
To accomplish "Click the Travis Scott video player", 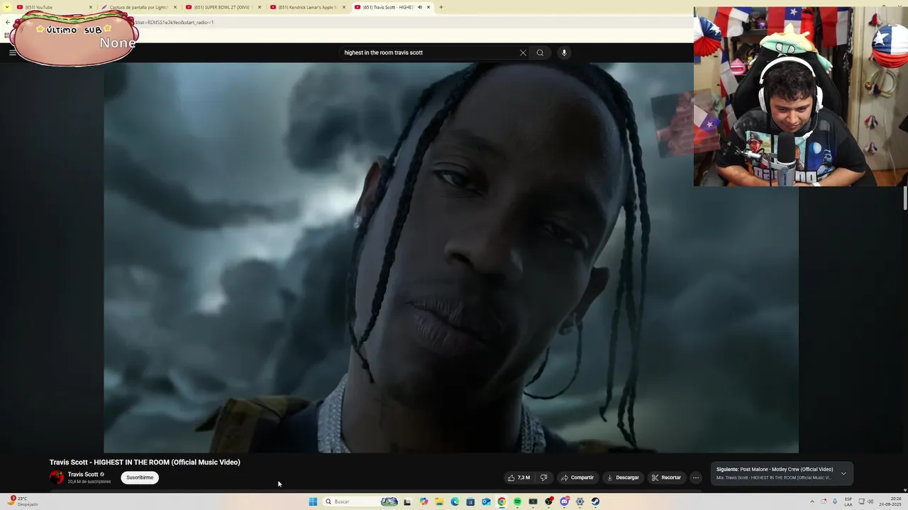I will point(451,258).
